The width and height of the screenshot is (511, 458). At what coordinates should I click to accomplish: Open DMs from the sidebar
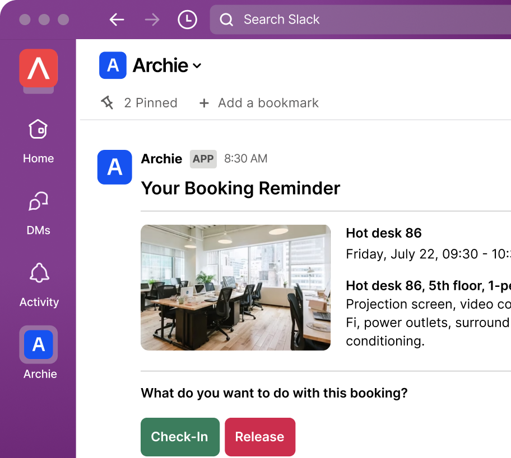point(39,213)
